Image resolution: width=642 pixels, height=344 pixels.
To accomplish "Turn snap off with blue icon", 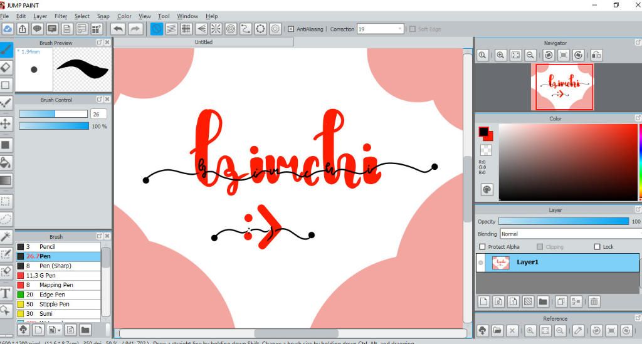I will (x=156, y=29).
